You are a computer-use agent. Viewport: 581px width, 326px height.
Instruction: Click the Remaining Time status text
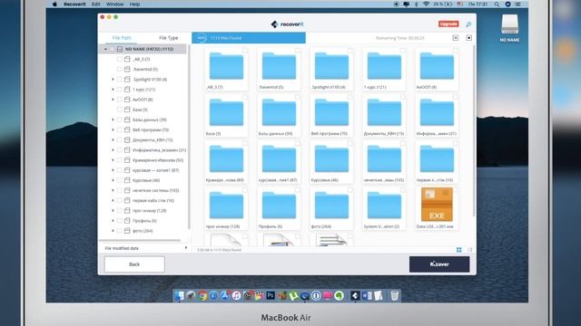click(x=400, y=38)
